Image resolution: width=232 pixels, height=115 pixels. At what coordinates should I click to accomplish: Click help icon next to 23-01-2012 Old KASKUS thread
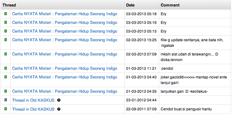59,100
